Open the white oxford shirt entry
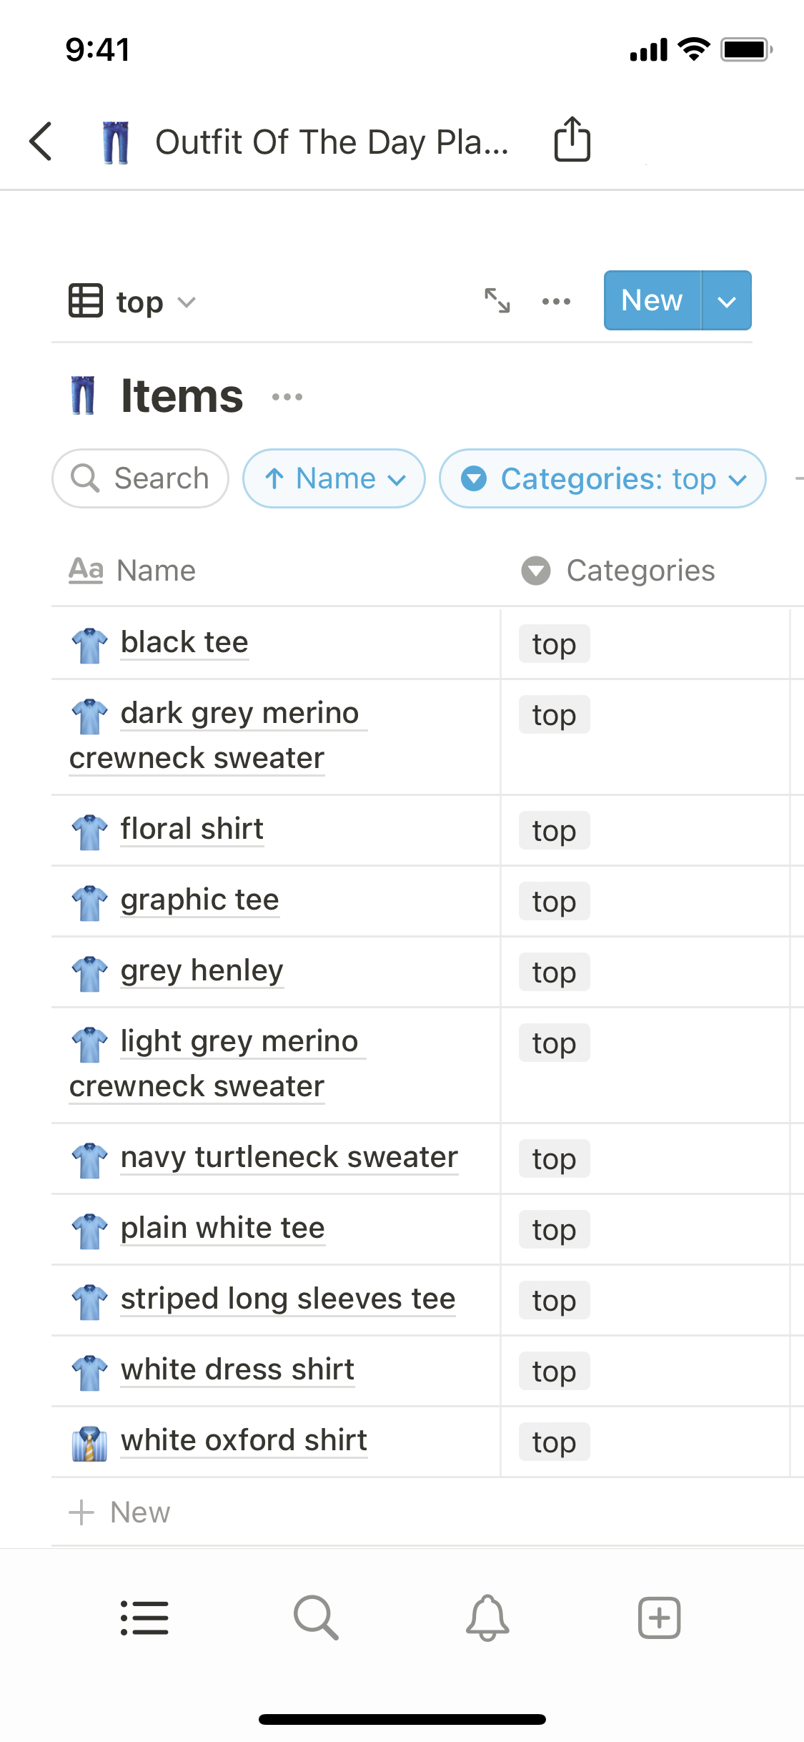 point(244,1440)
